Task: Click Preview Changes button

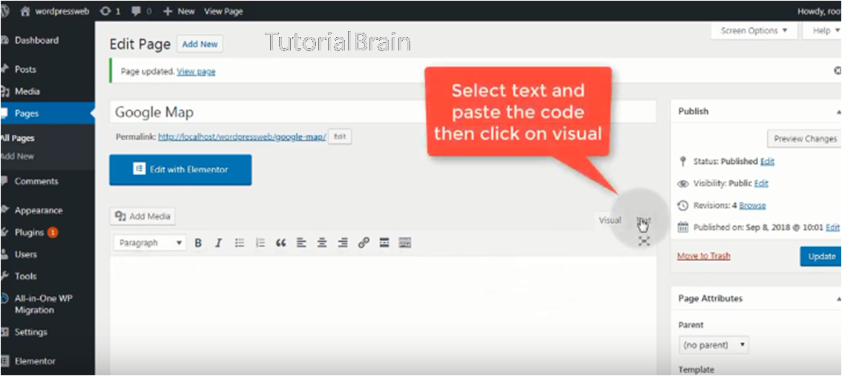Action: coord(804,139)
